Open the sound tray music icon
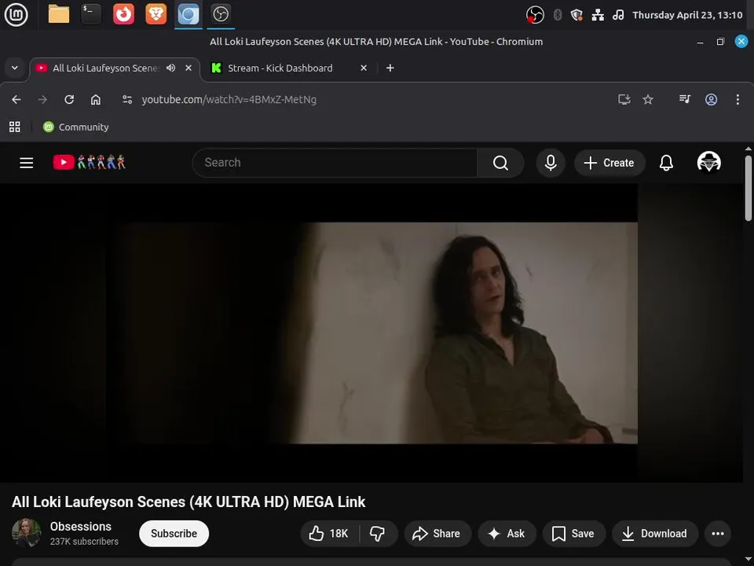The height and width of the screenshot is (566, 754). [x=618, y=15]
